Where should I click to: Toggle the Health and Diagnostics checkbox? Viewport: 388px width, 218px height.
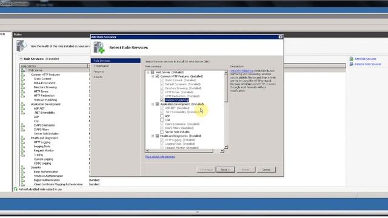[158, 136]
